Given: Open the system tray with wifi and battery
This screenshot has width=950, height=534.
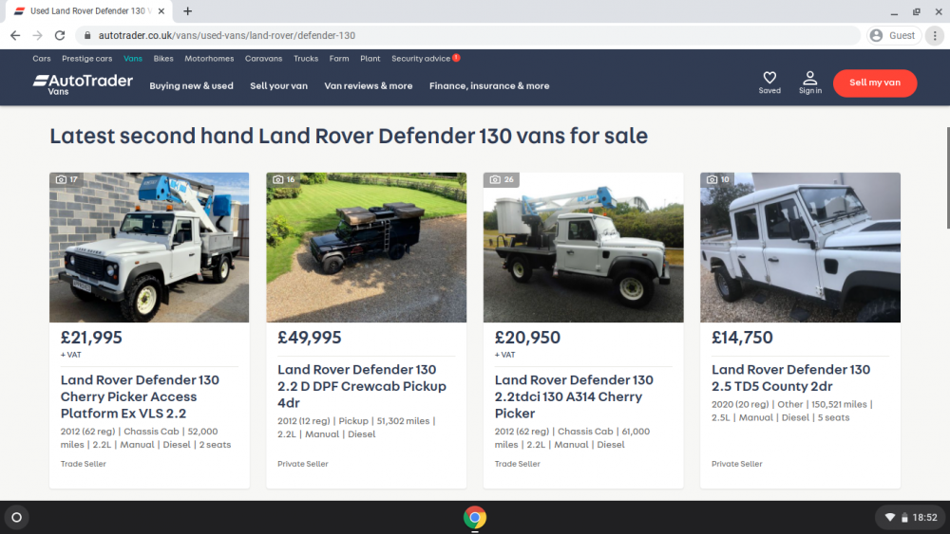Looking at the screenshot, I should pos(912,518).
